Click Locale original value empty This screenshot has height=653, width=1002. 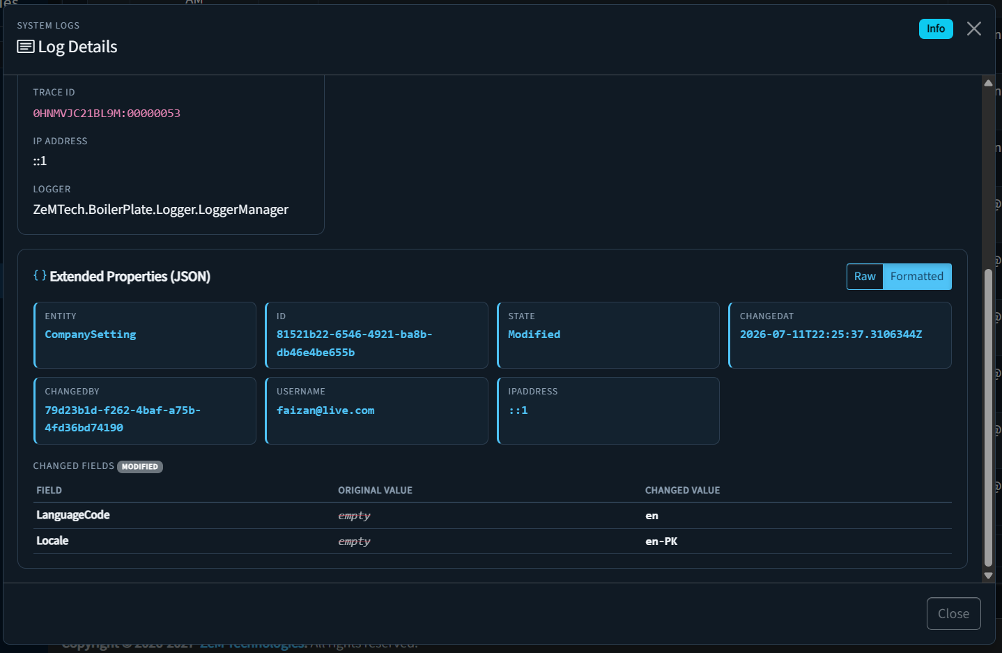click(354, 541)
